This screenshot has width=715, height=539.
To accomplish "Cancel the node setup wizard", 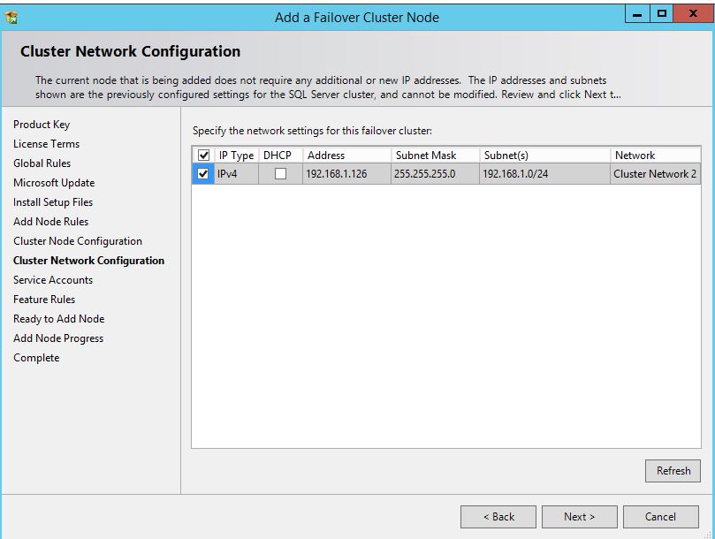I will point(660,517).
